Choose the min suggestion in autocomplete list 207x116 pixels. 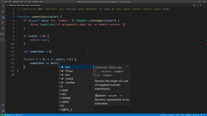tap(76, 75)
